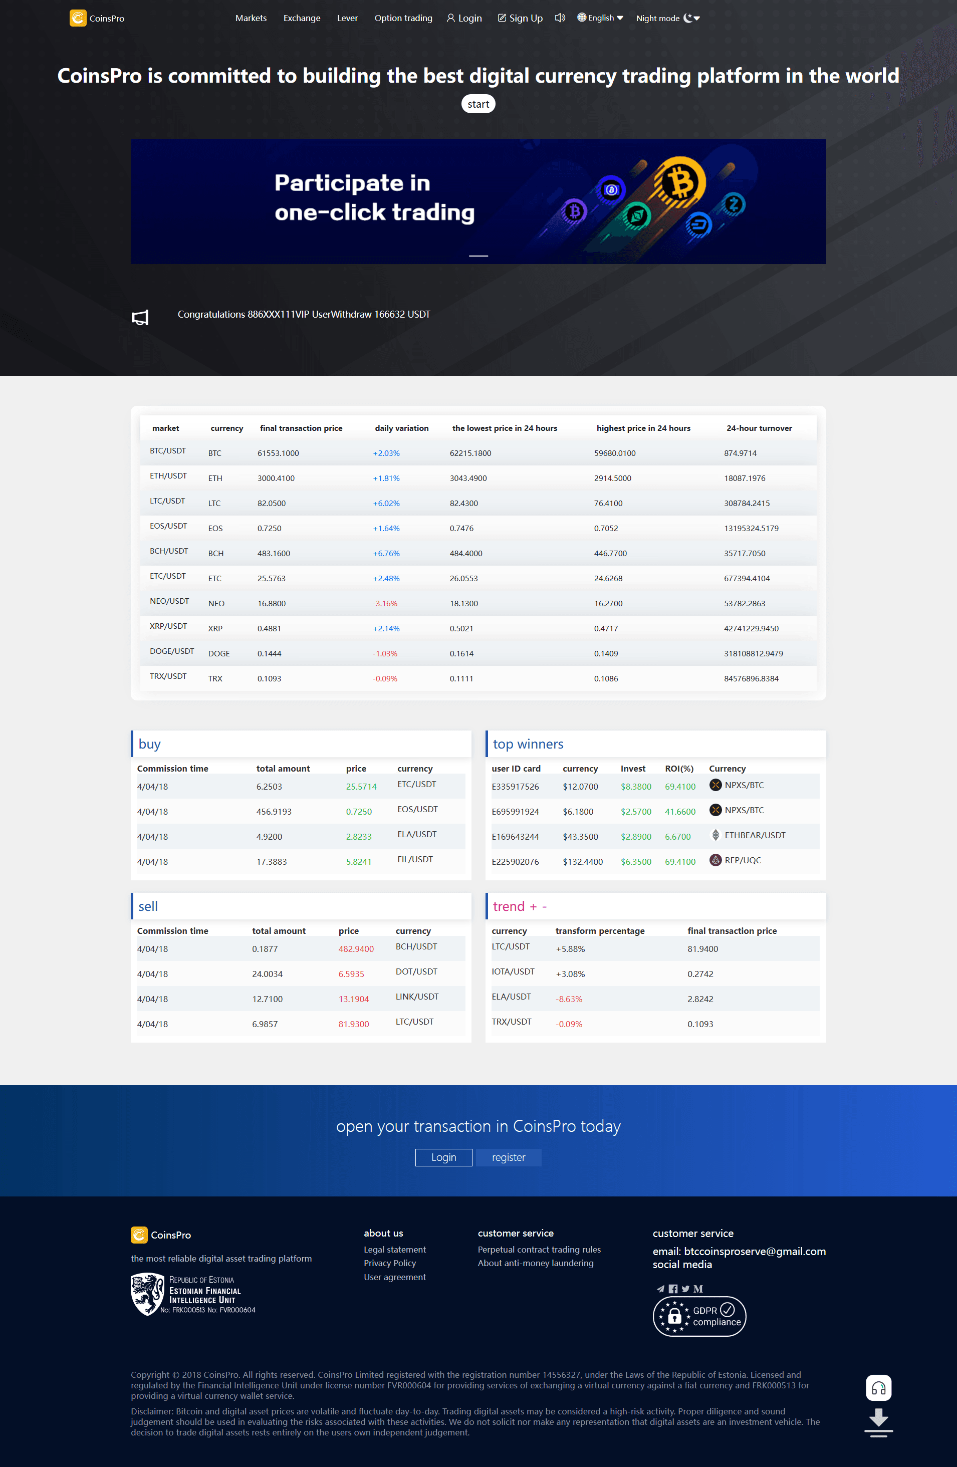This screenshot has width=957, height=1467.
Task: Click LINK/USDT in the sell list
Action: (417, 996)
